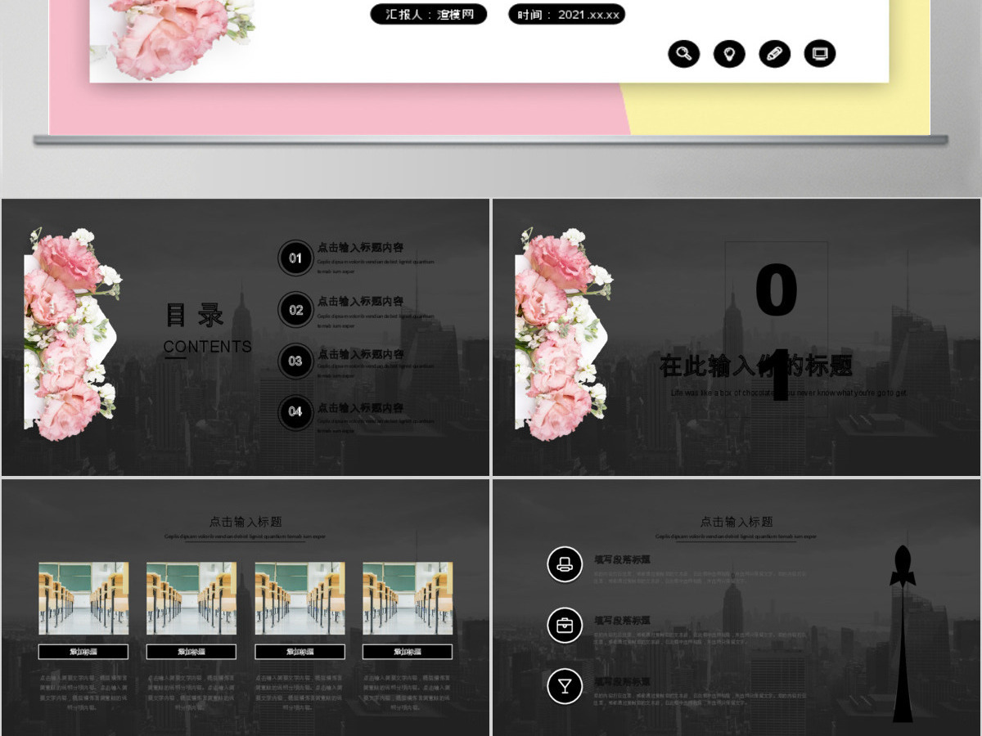This screenshot has width=982, height=736.
Task: Click the 添加标题 label under first photo
Action: [x=83, y=652]
